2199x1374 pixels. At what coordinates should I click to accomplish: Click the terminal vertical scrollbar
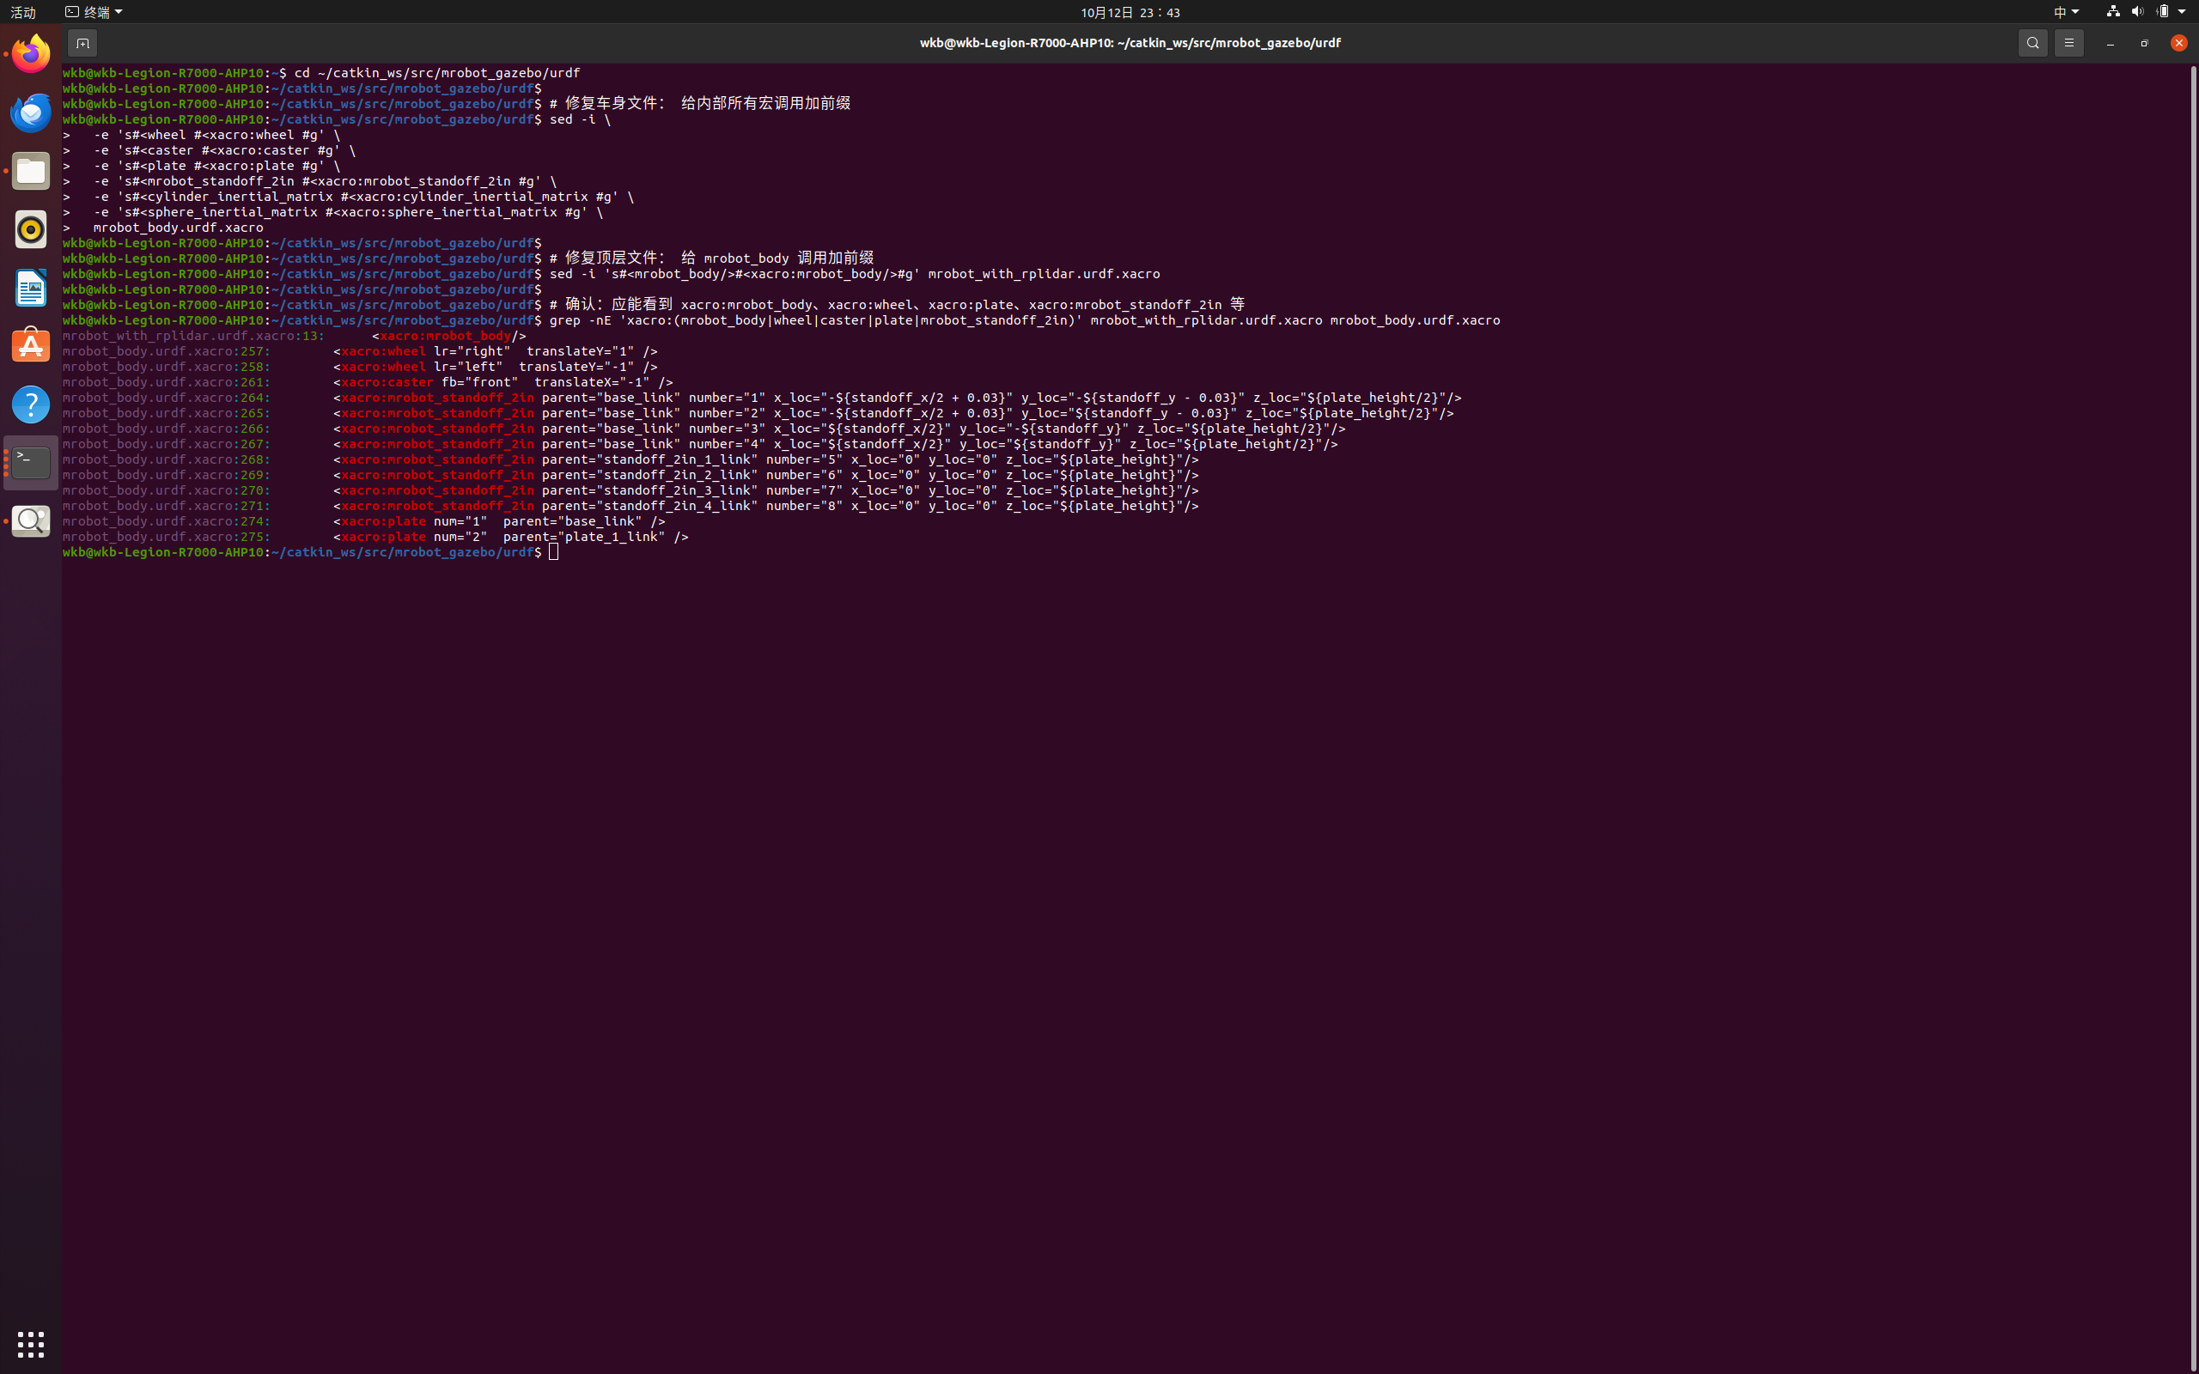click(2194, 718)
